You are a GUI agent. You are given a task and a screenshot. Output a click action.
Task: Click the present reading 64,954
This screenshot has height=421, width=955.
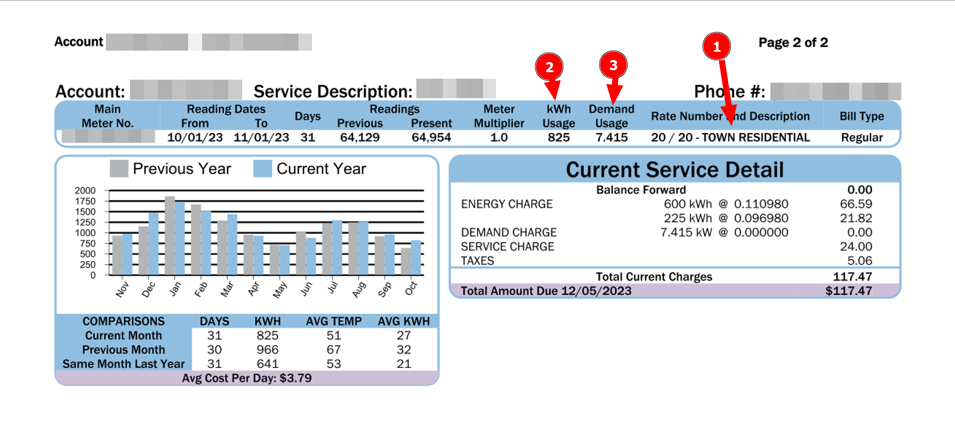pos(431,137)
